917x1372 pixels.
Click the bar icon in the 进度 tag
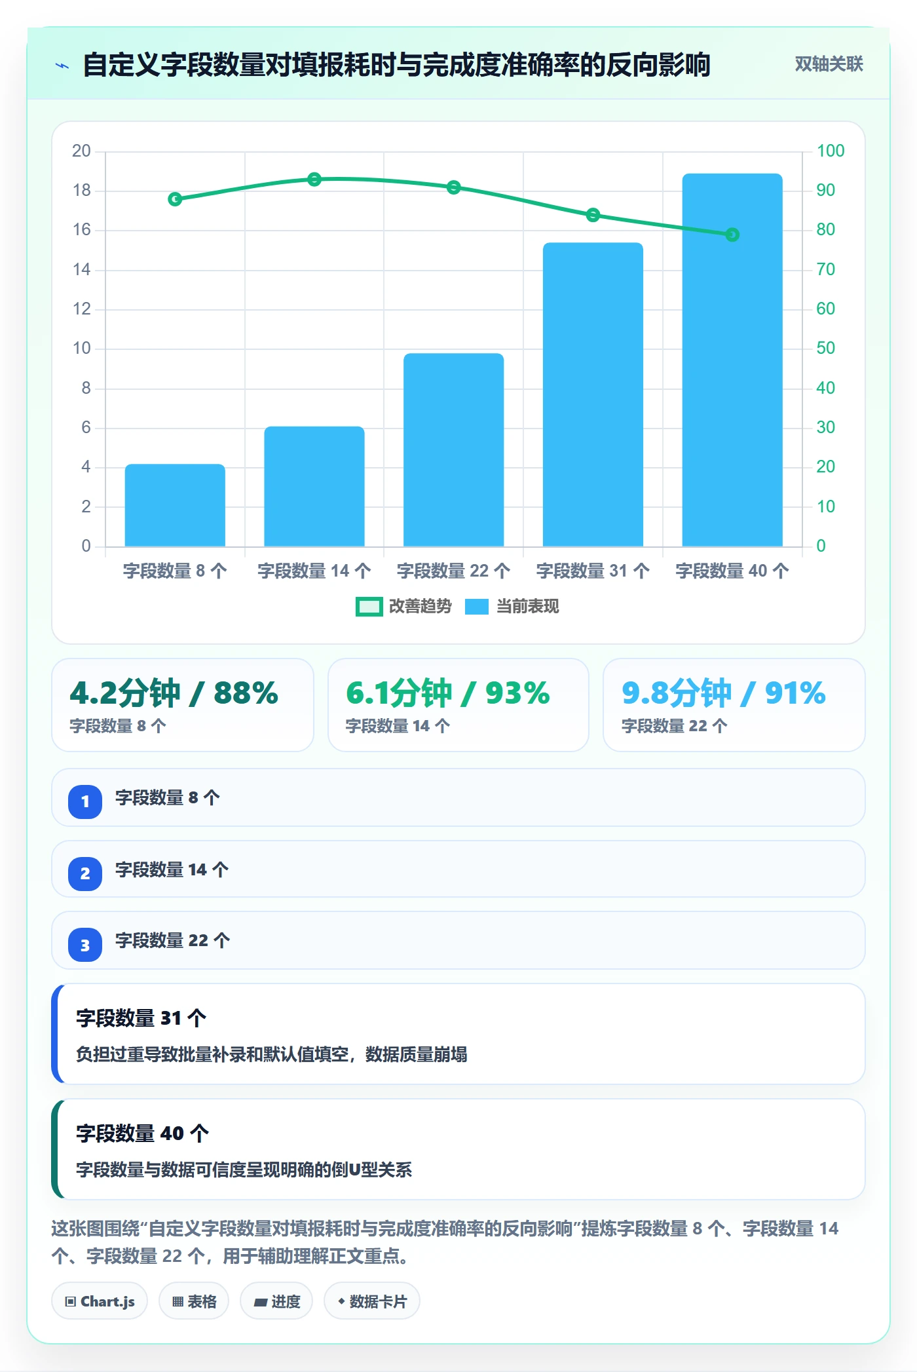[x=261, y=1302]
